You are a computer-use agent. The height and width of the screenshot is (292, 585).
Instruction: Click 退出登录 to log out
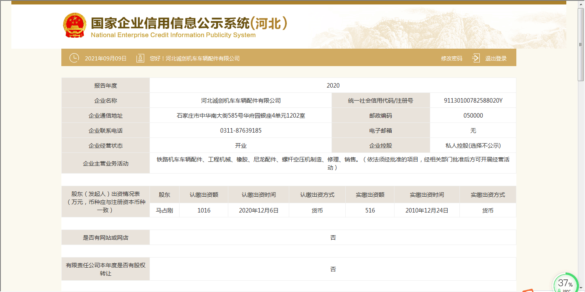click(x=496, y=58)
